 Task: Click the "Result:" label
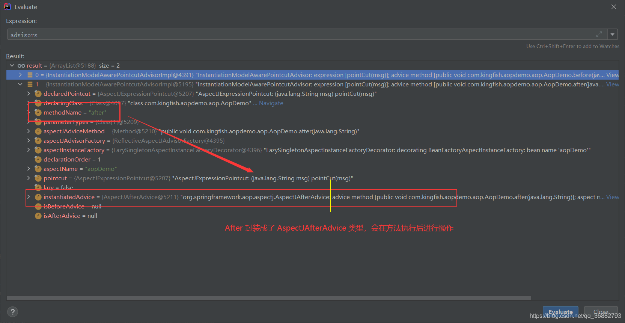coord(15,56)
